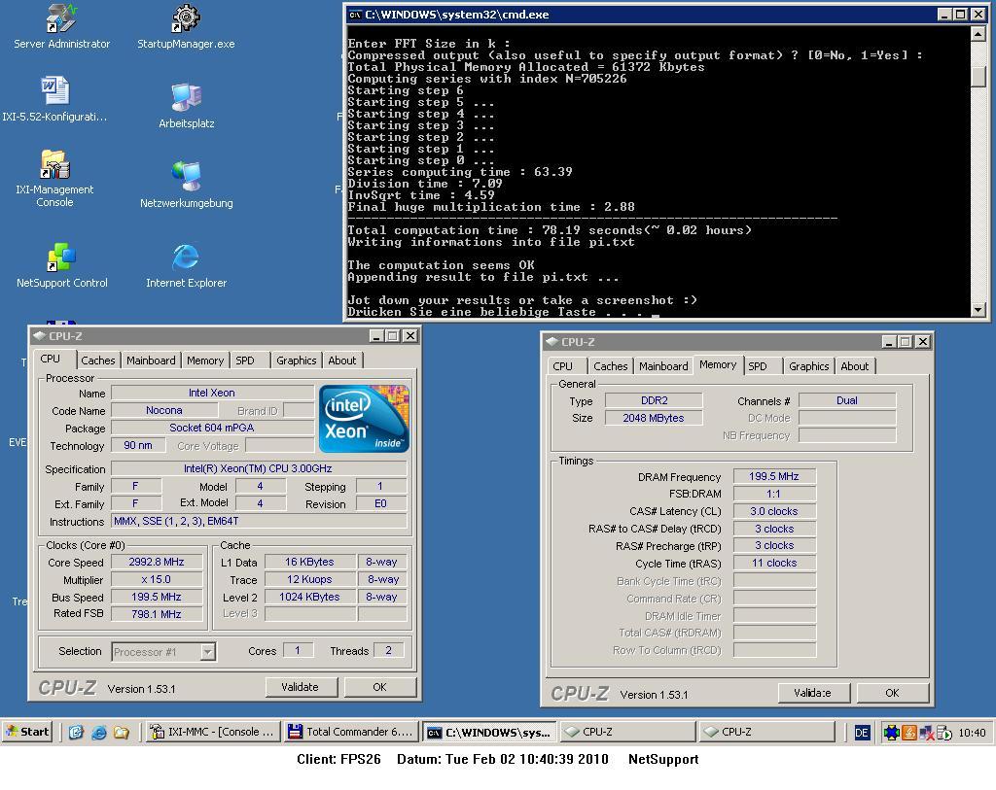
Task: Click Internet Explorer quick launch icon
Action: 98,733
